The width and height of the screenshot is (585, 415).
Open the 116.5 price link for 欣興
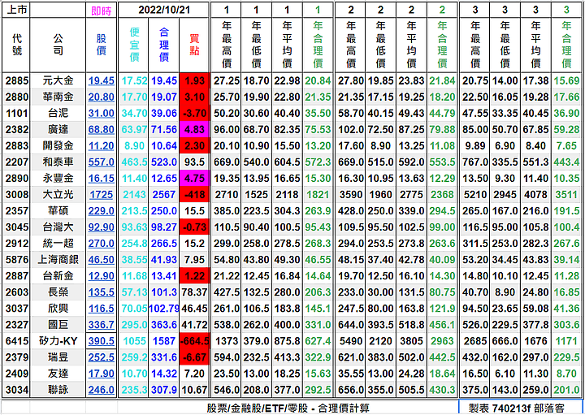(x=101, y=309)
